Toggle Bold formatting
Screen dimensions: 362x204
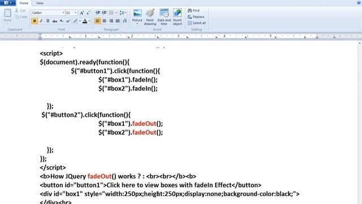35,21
